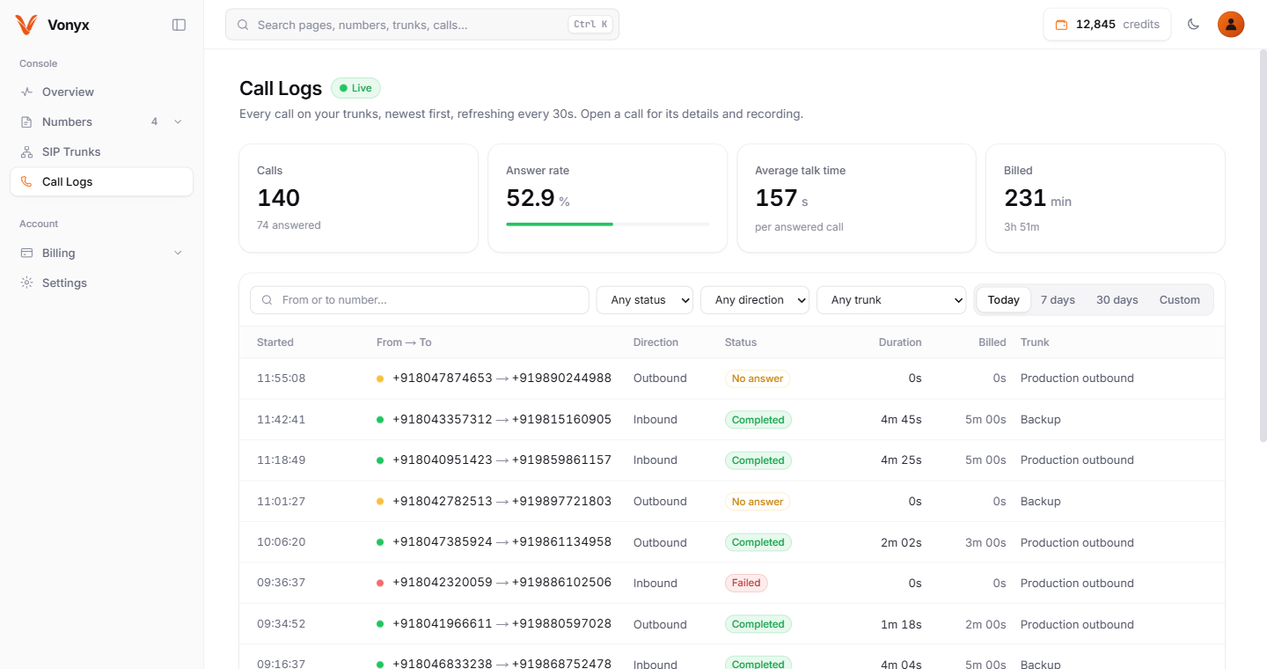The image size is (1267, 669).
Task: Switch the range to 30 days
Action: pyautogui.click(x=1117, y=300)
